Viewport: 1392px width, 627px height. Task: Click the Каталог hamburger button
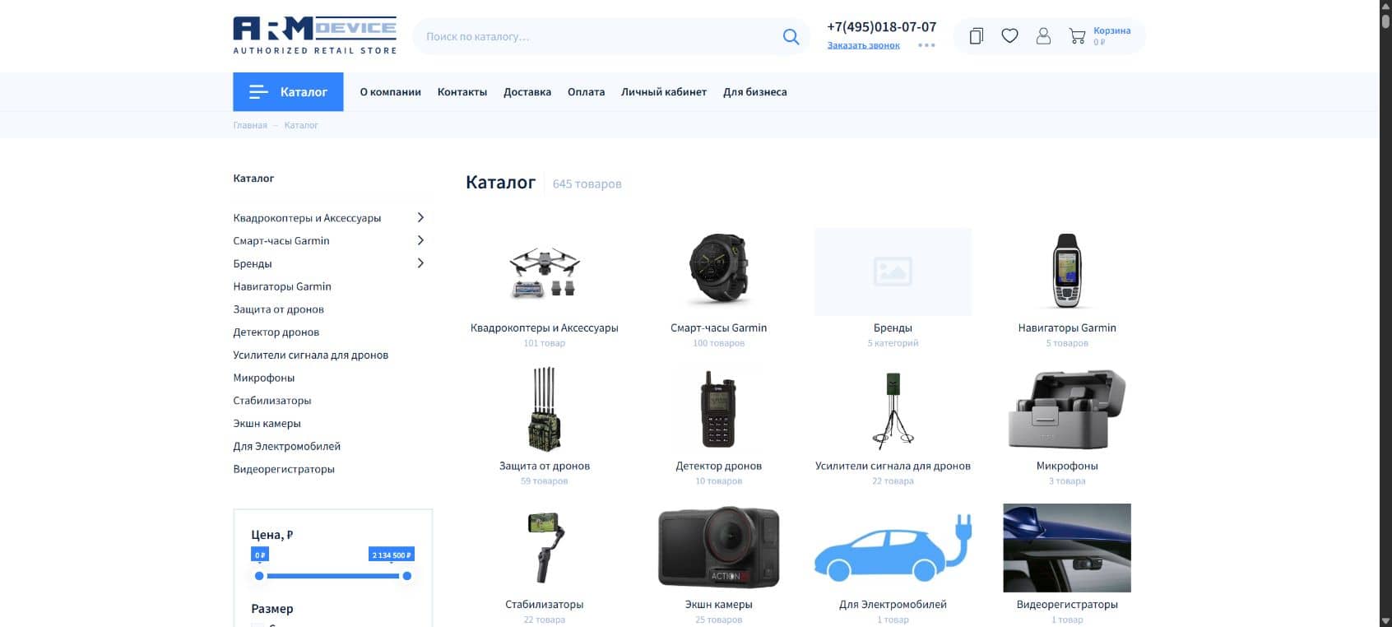[x=288, y=91]
